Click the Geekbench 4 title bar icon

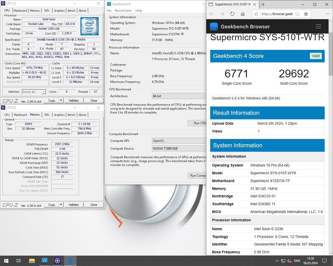[x=109, y=4]
